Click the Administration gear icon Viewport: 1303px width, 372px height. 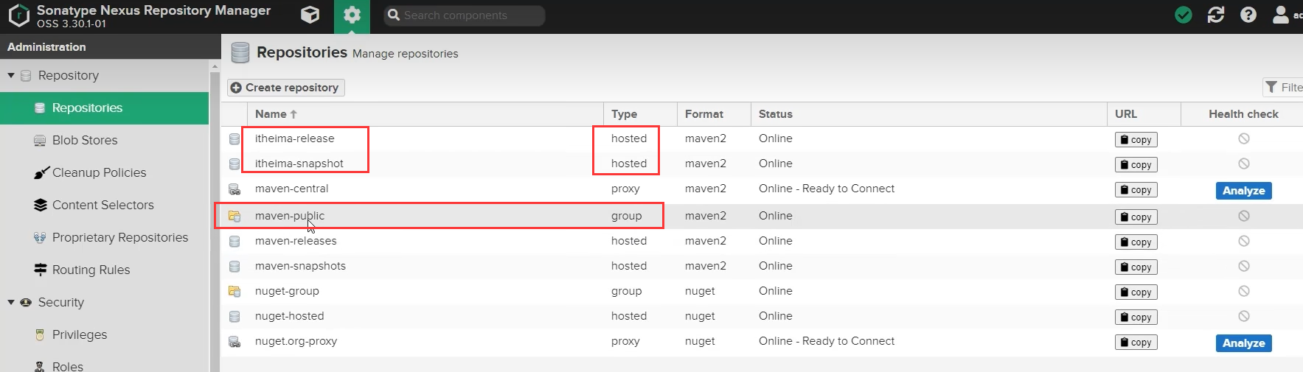[x=352, y=15]
